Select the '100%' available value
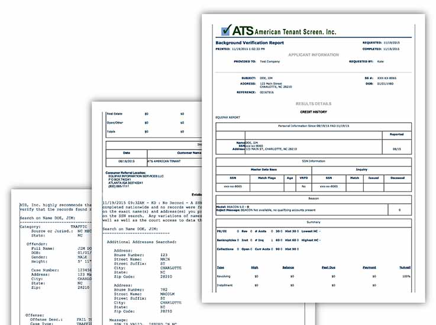The image size is (436, 325). [406, 277]
